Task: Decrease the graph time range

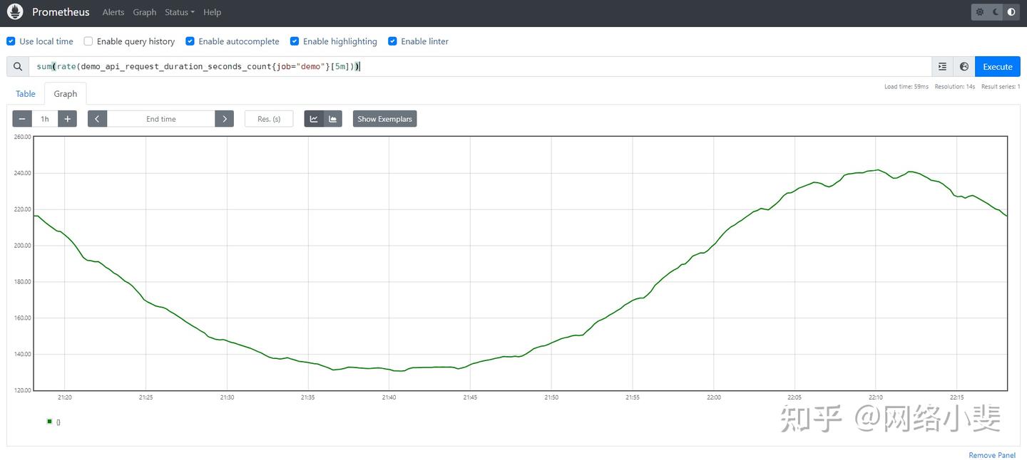Action: [x=22, y=119]
